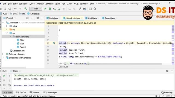The height and width of the screenshot is (98, 175).
Task: Click the run anything window icon
Action: pyautogui.click(x=90, y=9)
